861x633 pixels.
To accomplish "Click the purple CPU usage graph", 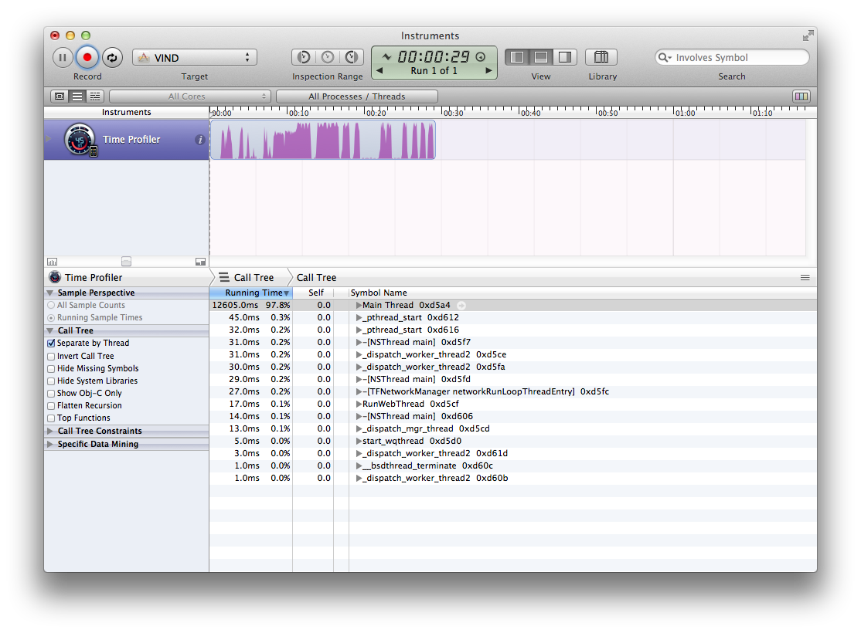I will click(x=323, y=140).
